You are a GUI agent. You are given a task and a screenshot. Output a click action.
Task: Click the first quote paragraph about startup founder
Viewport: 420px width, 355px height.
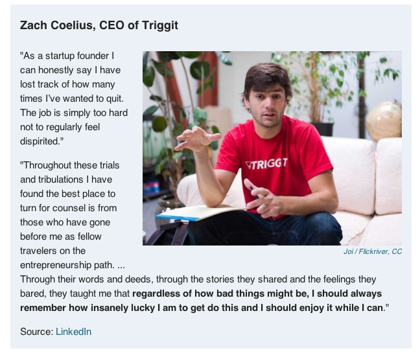pos(74,98)
